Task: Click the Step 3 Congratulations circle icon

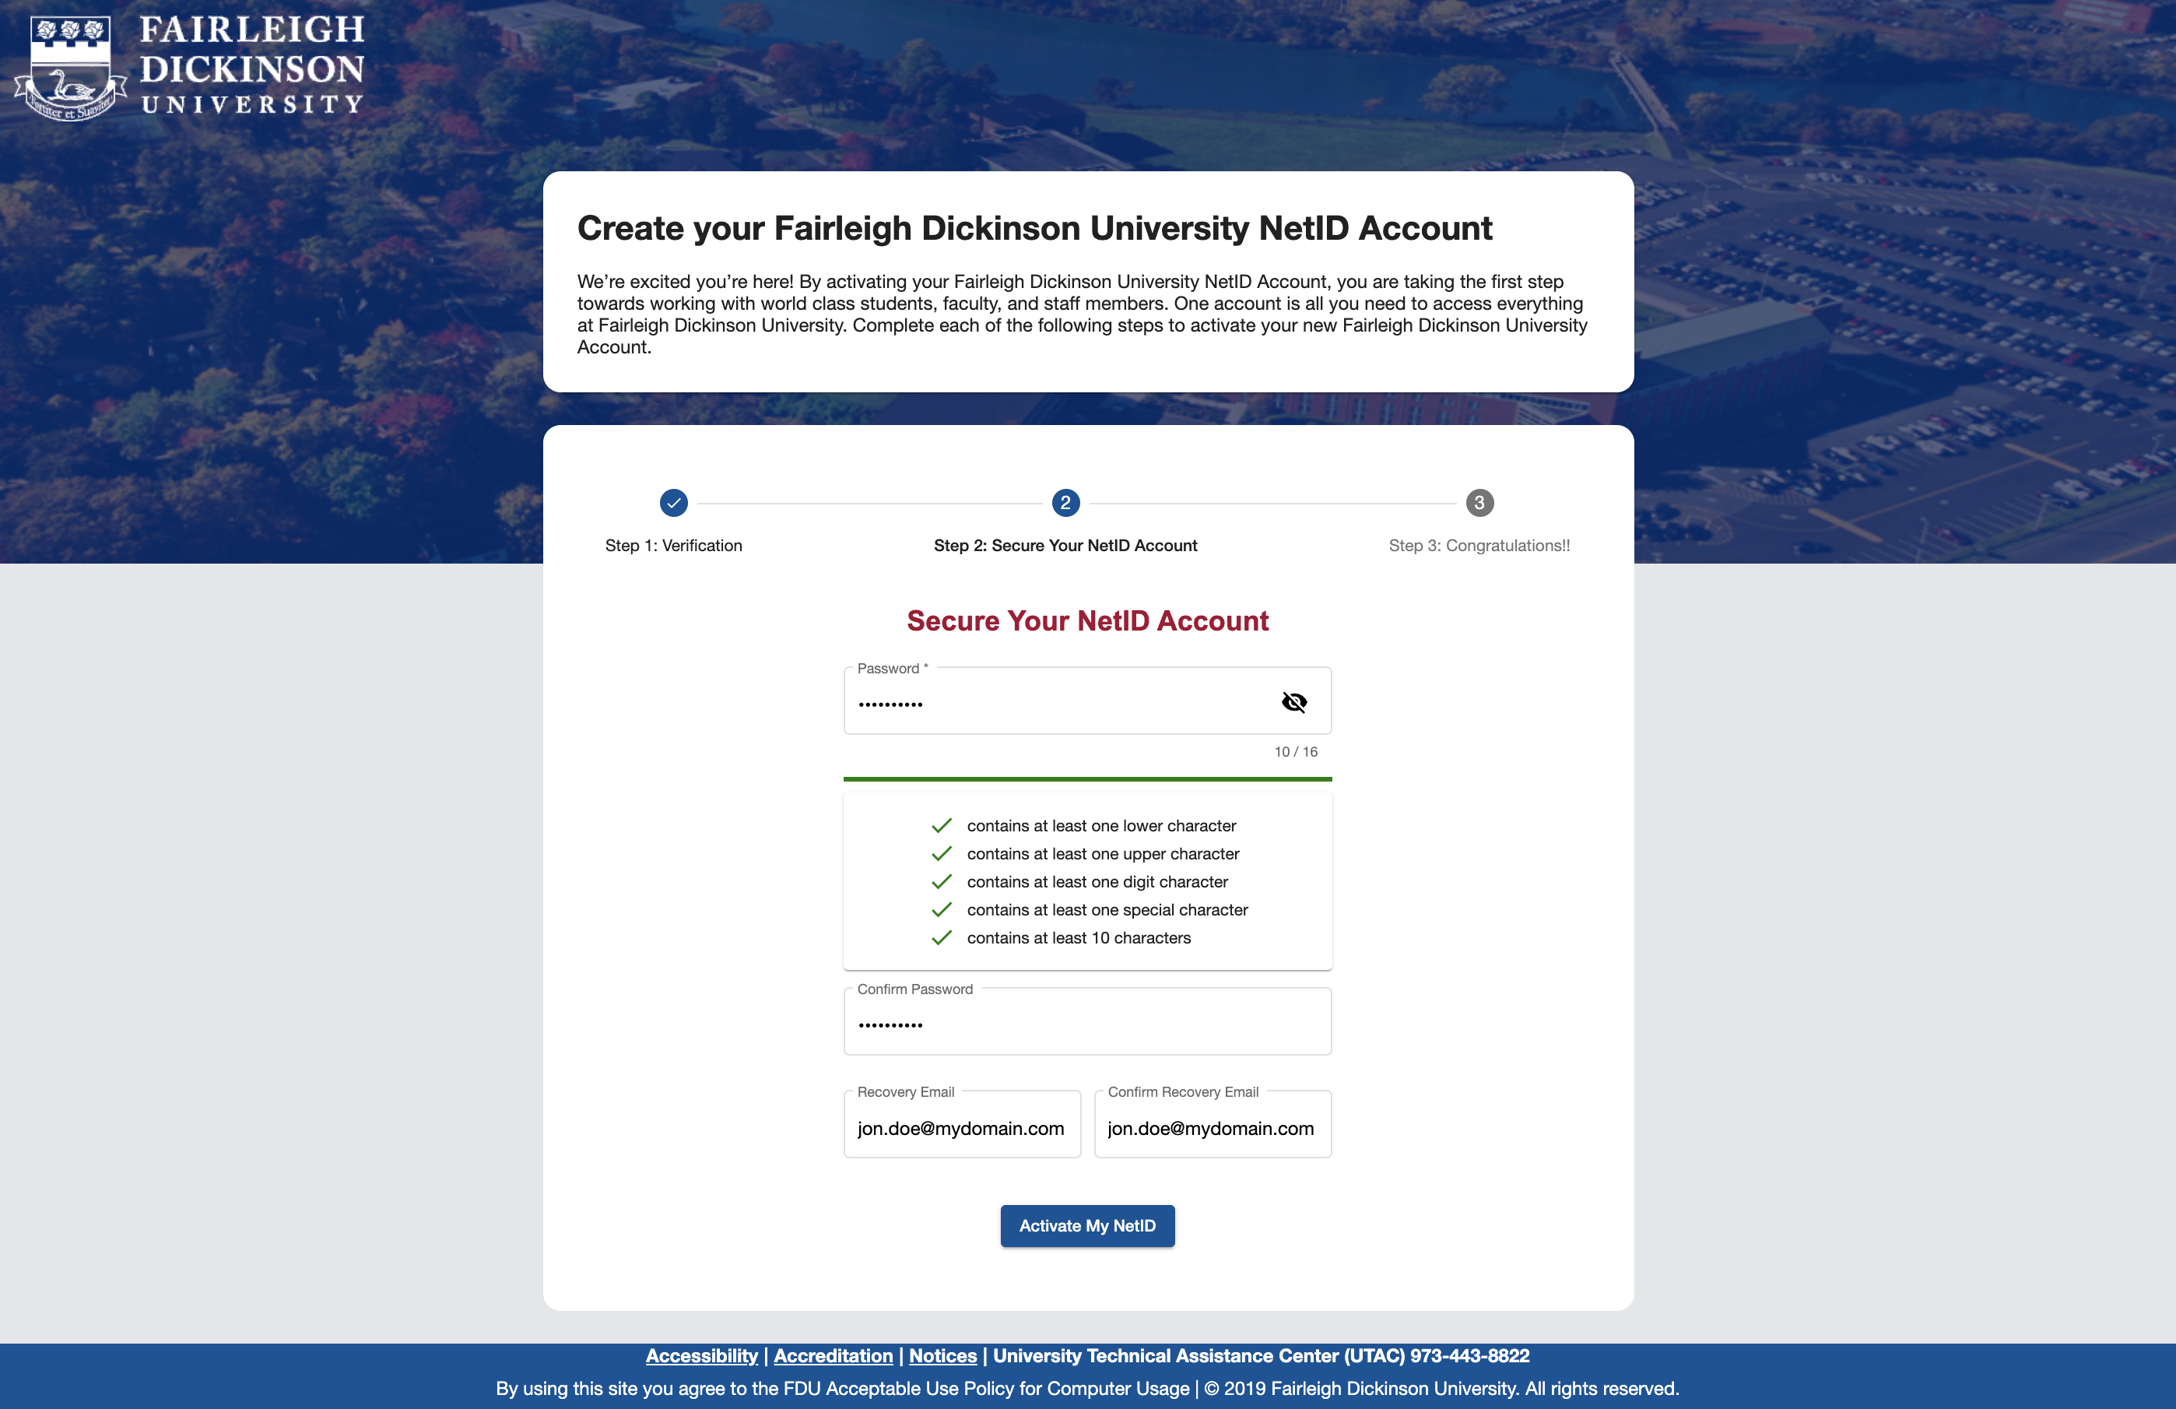Action: click(x=1476, y=501)
